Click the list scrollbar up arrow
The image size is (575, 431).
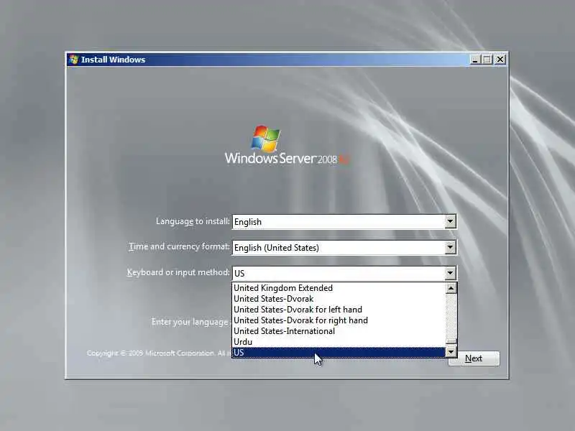(451, 288)
